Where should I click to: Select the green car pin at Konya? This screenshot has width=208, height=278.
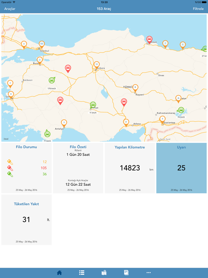93,105
